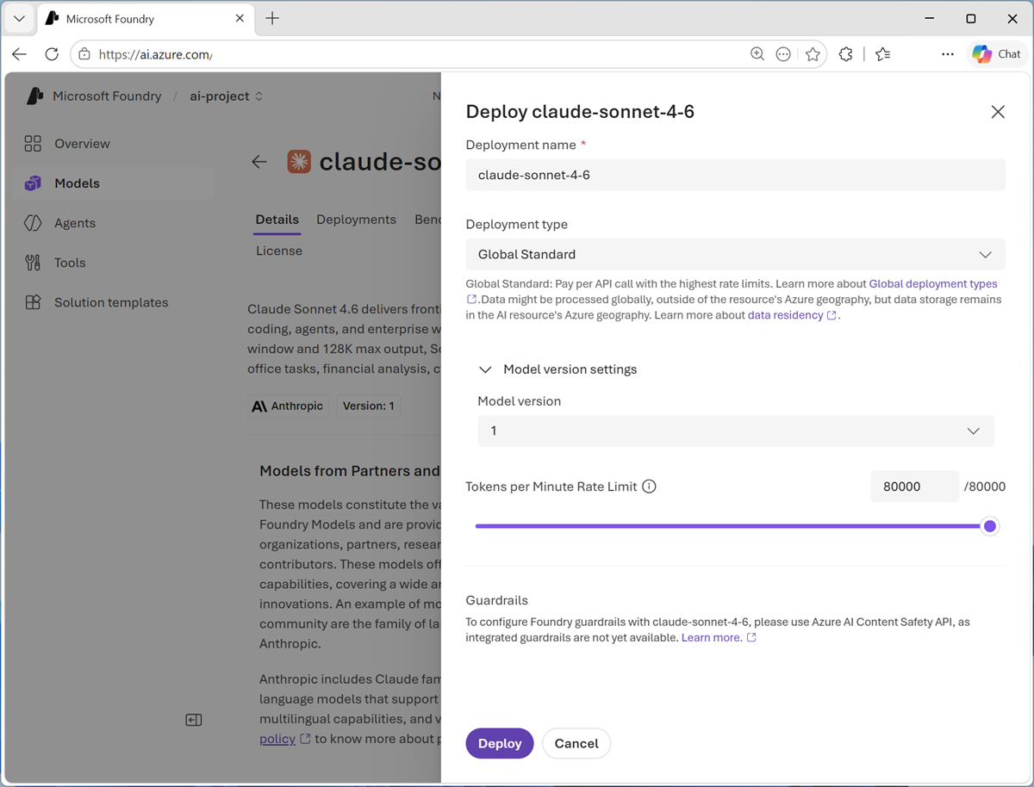This screenshot has height=787, width=1034.
Task: Click the Version: 1 tag
Action: [368, 406]
